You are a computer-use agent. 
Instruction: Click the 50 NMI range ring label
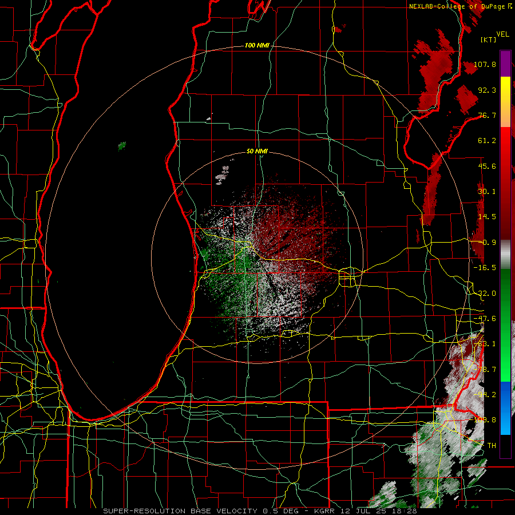(x=257, y=151)
